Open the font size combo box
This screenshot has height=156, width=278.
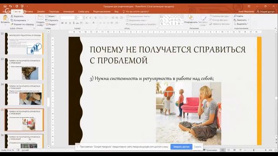[x=80, y=18]
